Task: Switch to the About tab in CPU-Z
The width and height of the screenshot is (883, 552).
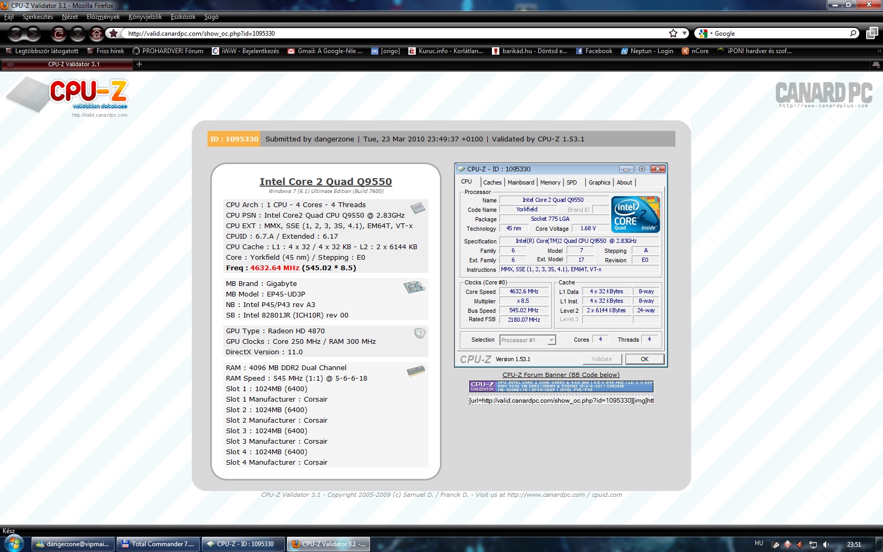Action: (624, 182)
